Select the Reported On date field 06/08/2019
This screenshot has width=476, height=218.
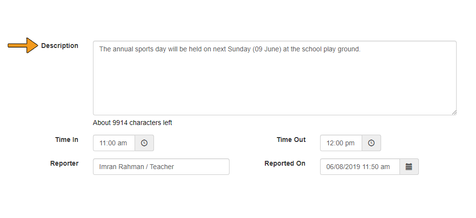coord(360,167)
